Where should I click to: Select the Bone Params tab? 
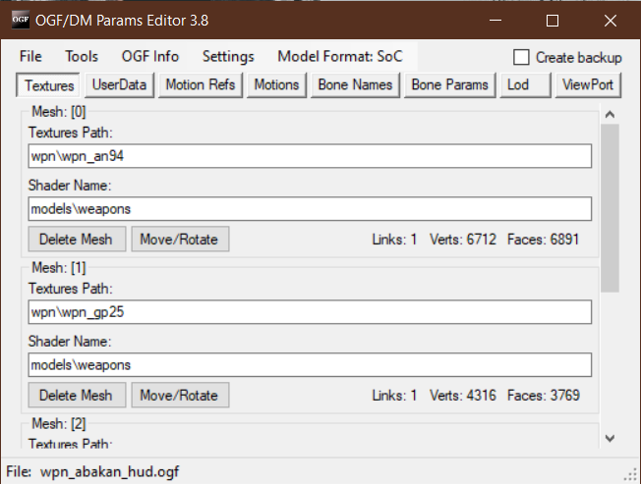coord(449,85)
